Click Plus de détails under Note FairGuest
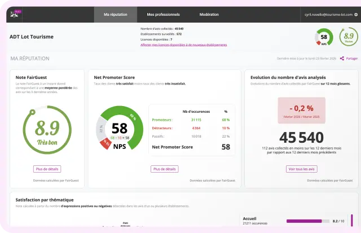Image resolution: width=361 pixels, height=233 pixels. click(47, 169)
